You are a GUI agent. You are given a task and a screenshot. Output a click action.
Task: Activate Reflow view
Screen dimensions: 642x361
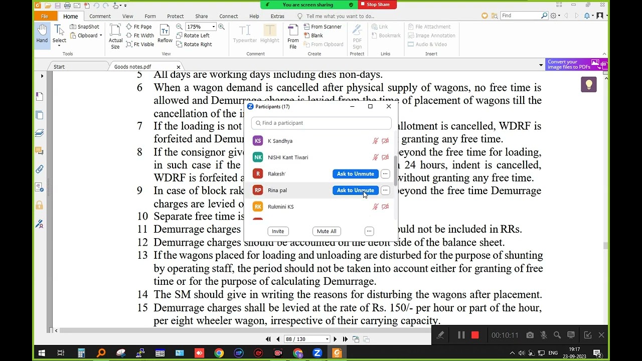pos(165,34)
